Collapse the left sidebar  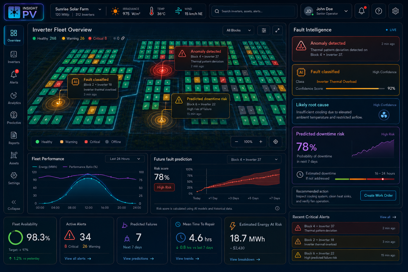click(x=14, y=205)
